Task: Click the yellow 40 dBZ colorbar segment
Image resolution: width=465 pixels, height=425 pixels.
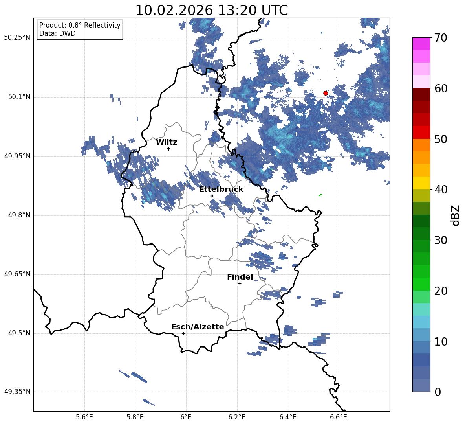Action: (x=421, y=183)
